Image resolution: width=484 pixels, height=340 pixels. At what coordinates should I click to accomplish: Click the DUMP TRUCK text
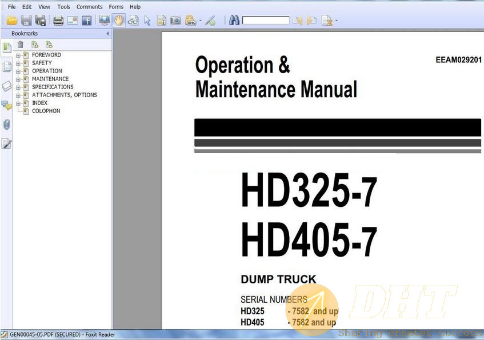(x=278, y=279)
